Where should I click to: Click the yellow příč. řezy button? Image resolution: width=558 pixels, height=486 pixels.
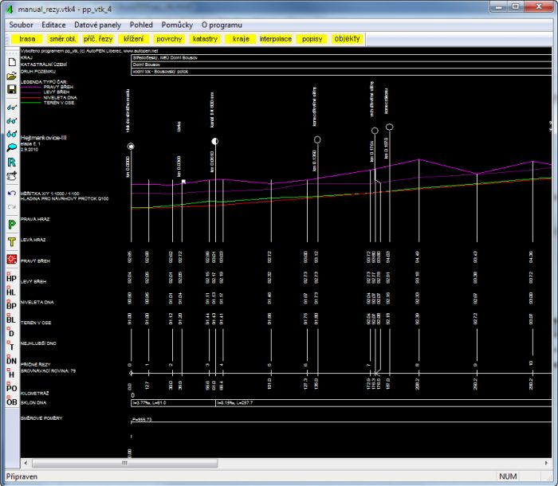[98, 39]
